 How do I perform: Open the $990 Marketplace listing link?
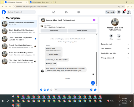55,27
